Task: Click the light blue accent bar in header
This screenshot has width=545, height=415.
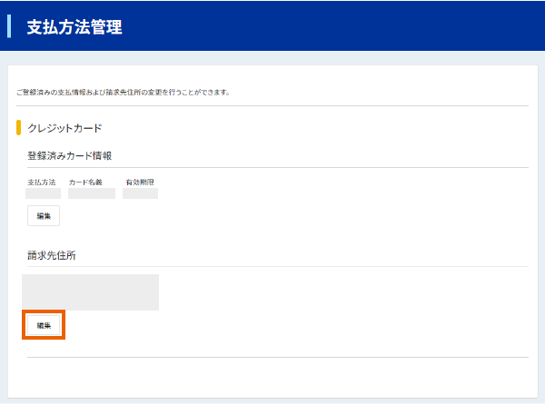Action: pyautogui.click(x=9, y=25)
